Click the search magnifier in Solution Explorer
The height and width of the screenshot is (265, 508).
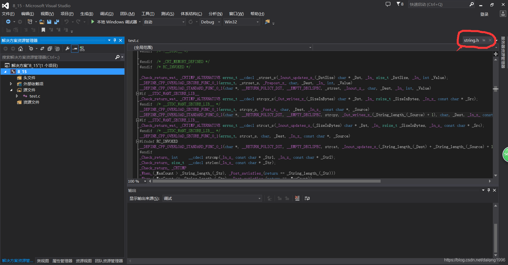coord(117,57)
